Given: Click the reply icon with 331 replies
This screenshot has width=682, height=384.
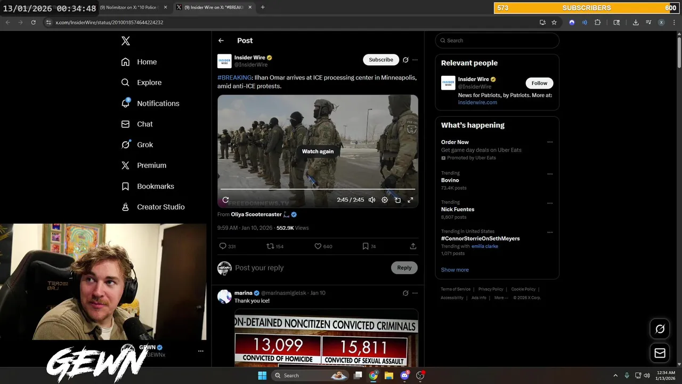Looking at the screenshot, I should coord(228,246).
